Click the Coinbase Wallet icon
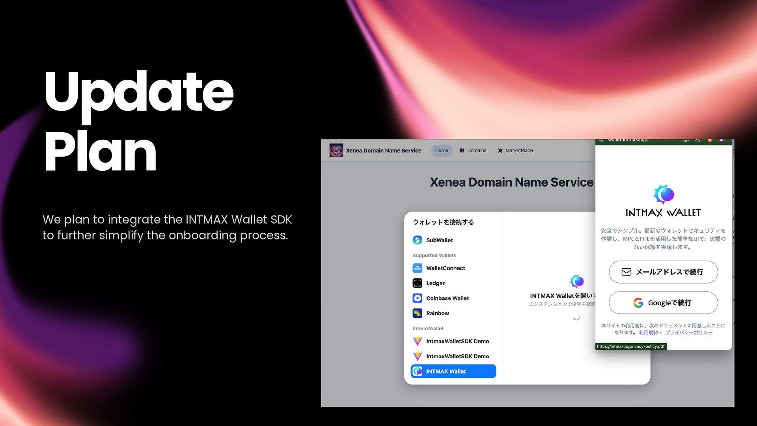757x426 pixels. pos(417,298)
